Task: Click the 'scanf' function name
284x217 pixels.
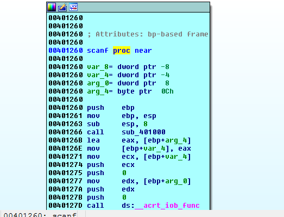Action: (x=98, y=51)
